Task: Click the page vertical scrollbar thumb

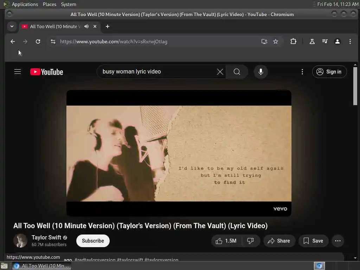Action: pyautogui.click(x=355, y=86)
